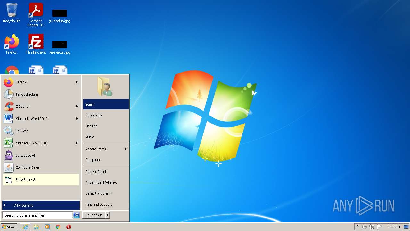Launch BonziBuddy2 from the Start menu
The width and height of the screenshot is (410, 231).
(x=41, y=180)
